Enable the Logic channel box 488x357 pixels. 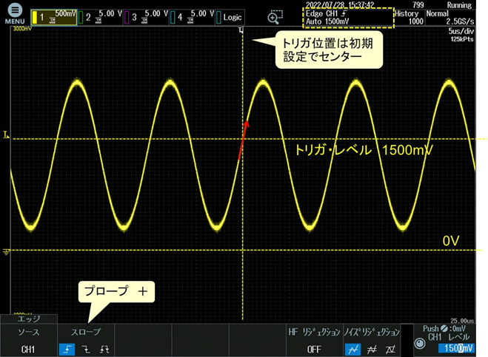tap(230, 18)
